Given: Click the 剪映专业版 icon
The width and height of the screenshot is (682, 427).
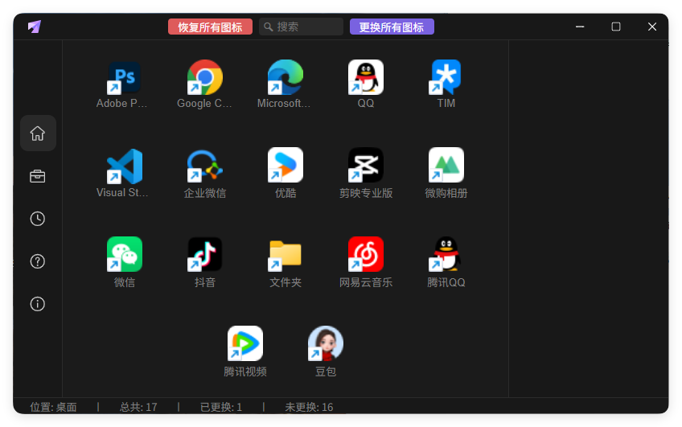Looking at the screenshot, I should coord(366,165).
